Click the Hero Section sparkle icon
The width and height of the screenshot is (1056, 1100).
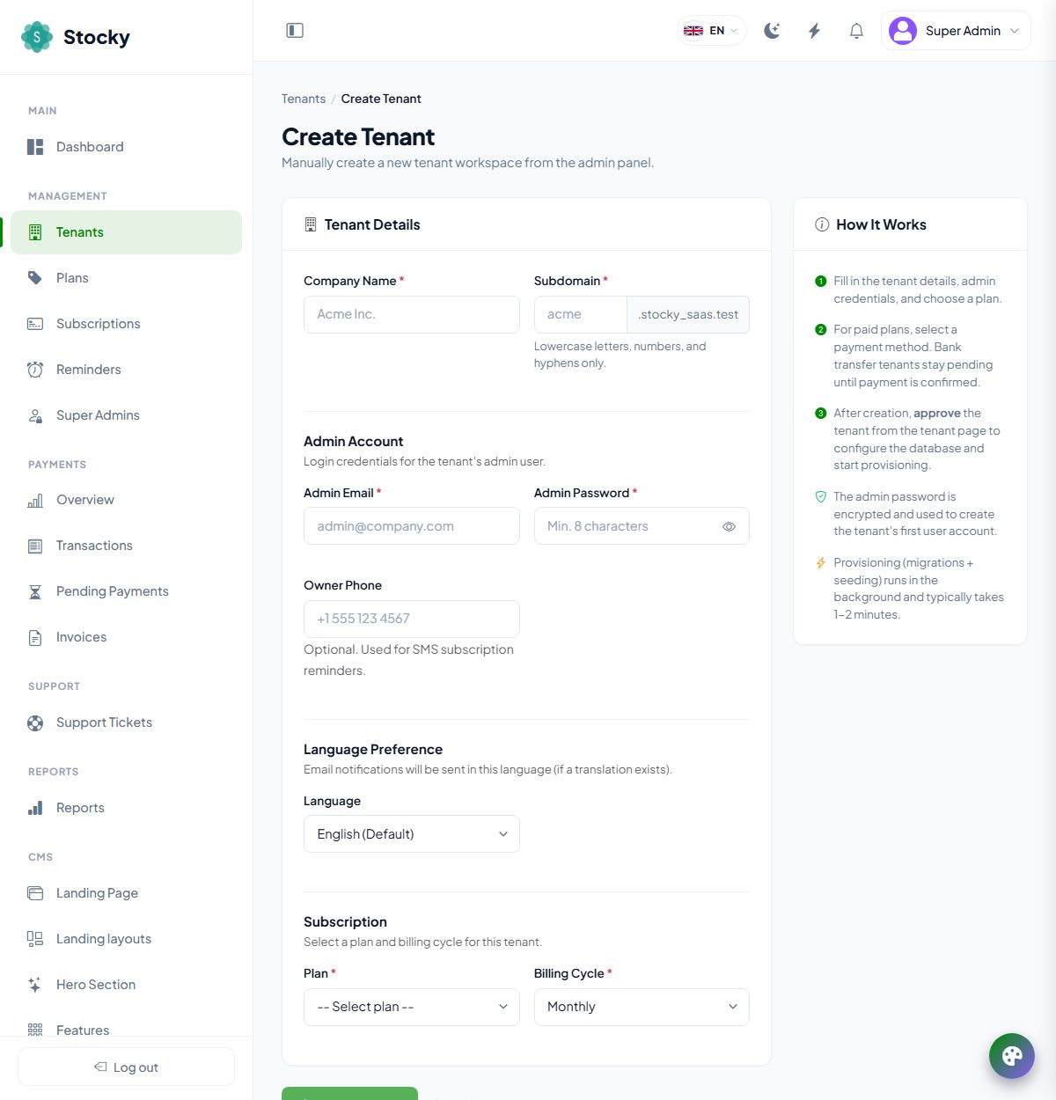click(35, 985)
